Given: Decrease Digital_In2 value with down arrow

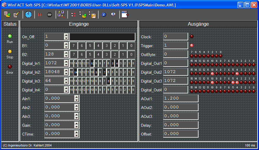Looking at the screenshot, I should click(66, 74).
